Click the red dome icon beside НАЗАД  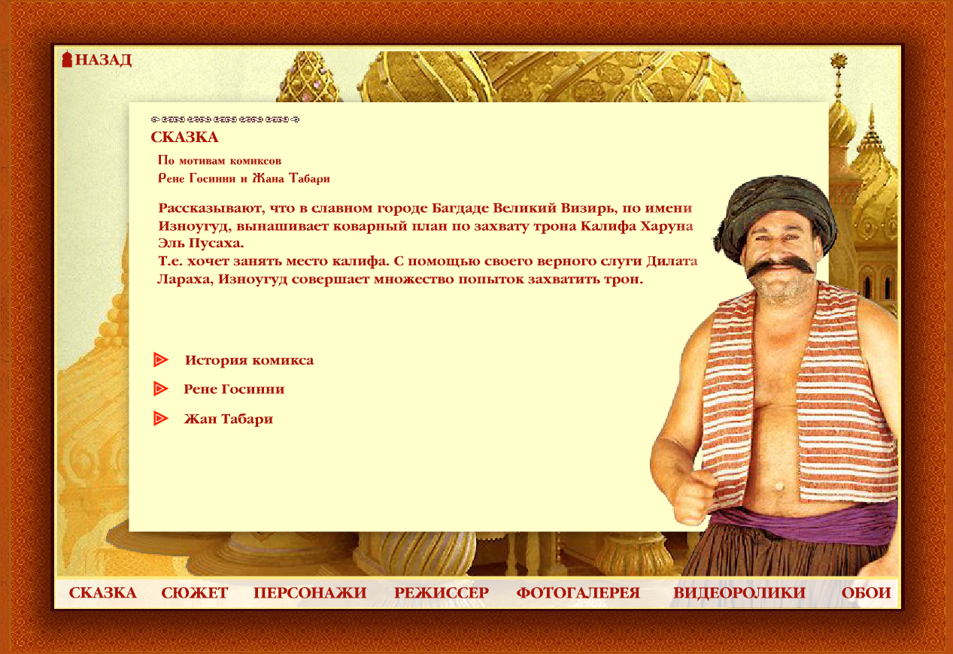coord(67,59)
